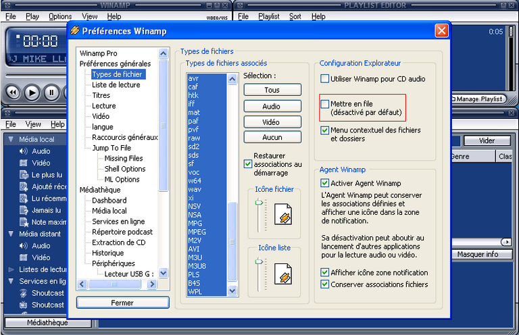The width and height of the screenshot is (519, 335).
Task: Enable the Mettre en file checkbox
Action: point(324,104)
